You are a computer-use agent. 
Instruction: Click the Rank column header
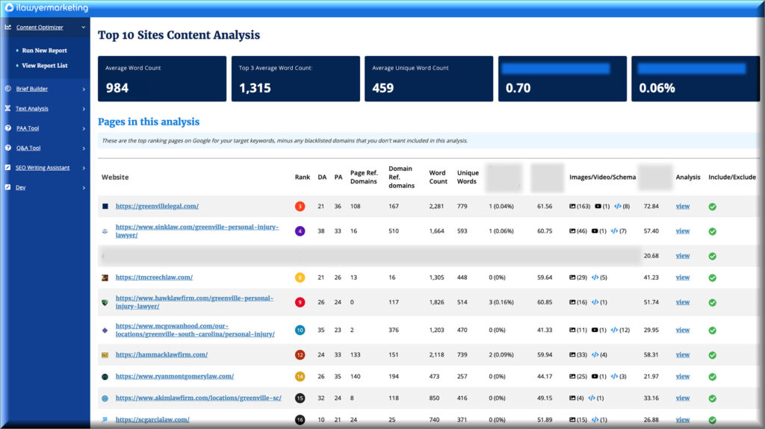coord(303,177)
